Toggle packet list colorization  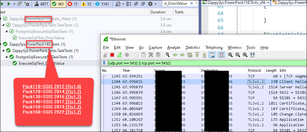click(x=221, y=55)
